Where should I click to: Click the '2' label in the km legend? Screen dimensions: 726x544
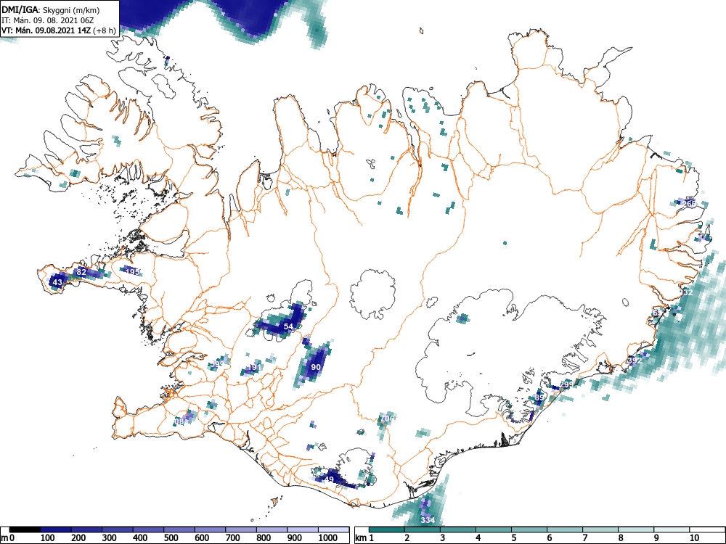(x=407, y=538)
